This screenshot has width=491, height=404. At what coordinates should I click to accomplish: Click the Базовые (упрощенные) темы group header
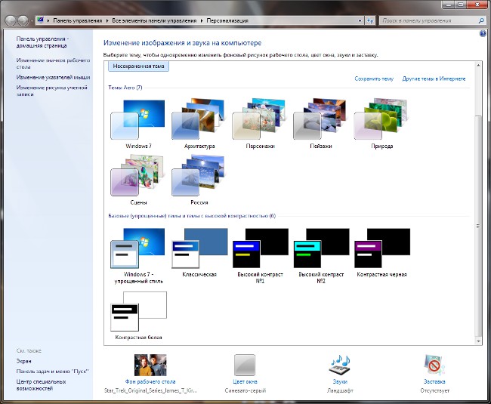192,216
